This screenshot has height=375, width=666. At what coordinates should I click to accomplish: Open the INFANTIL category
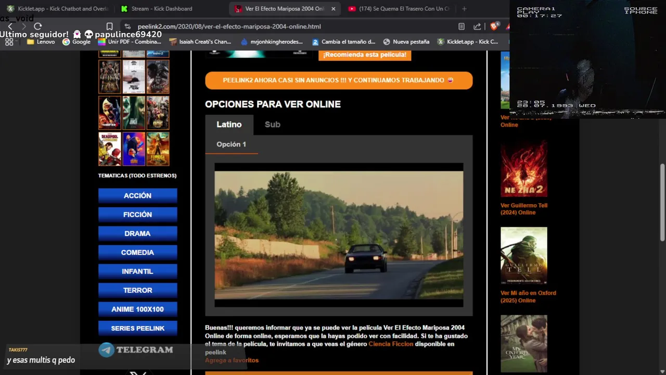pyautogui.click(x=137, y=271)
